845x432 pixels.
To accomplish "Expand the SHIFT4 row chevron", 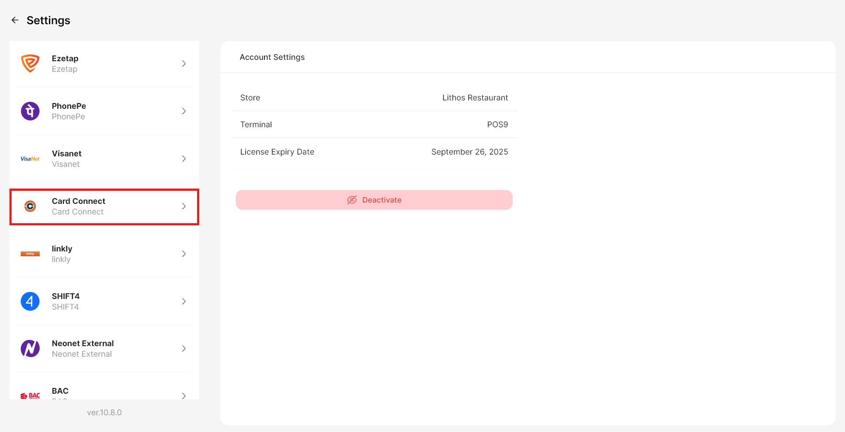I will (184, 301).
